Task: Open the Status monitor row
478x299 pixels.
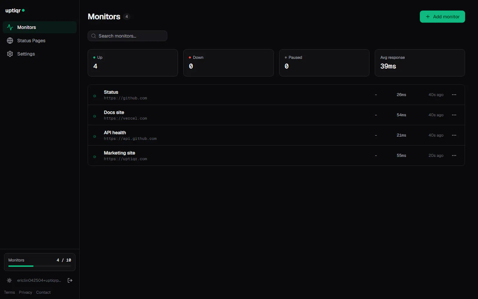Action: pyautogui.click(x=276, y=95)
